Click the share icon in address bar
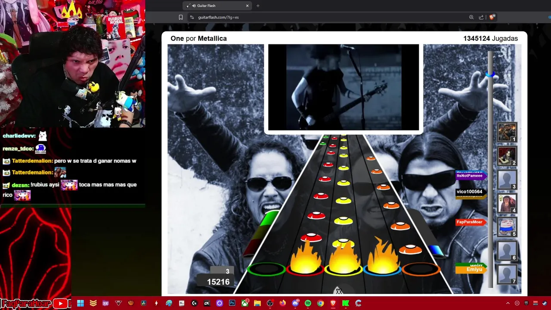Screen dimensions: 551x310 (481, 17)
